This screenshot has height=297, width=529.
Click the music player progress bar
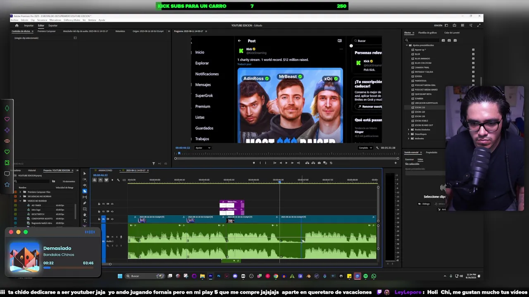click(x=68, y=268)
